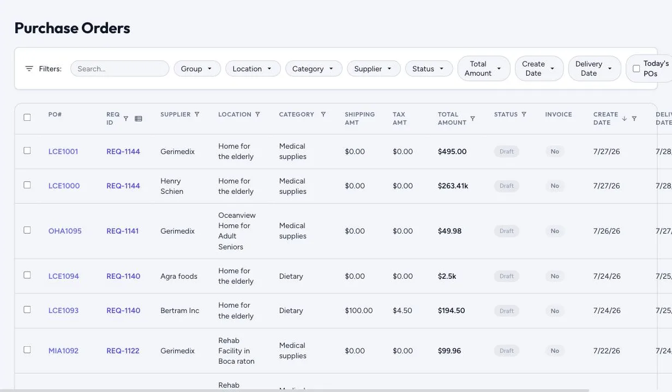This screenshot has width=672, height=392.
Task: Check the select-all header checkbox
Action: coord(27,117)
